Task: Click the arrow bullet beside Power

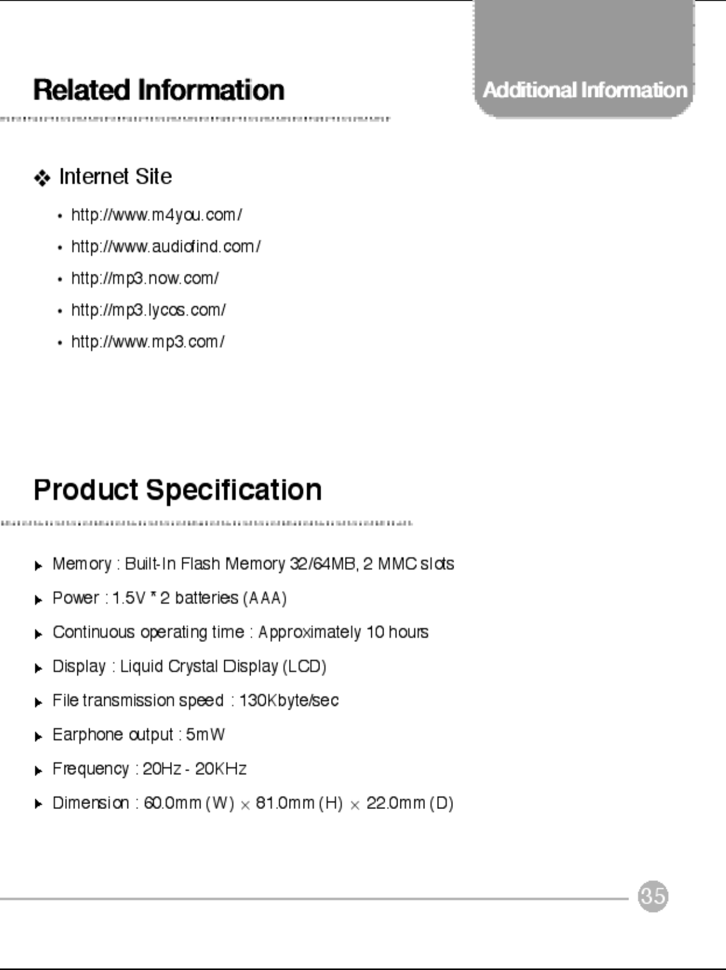Action: (x=38, y=600)
